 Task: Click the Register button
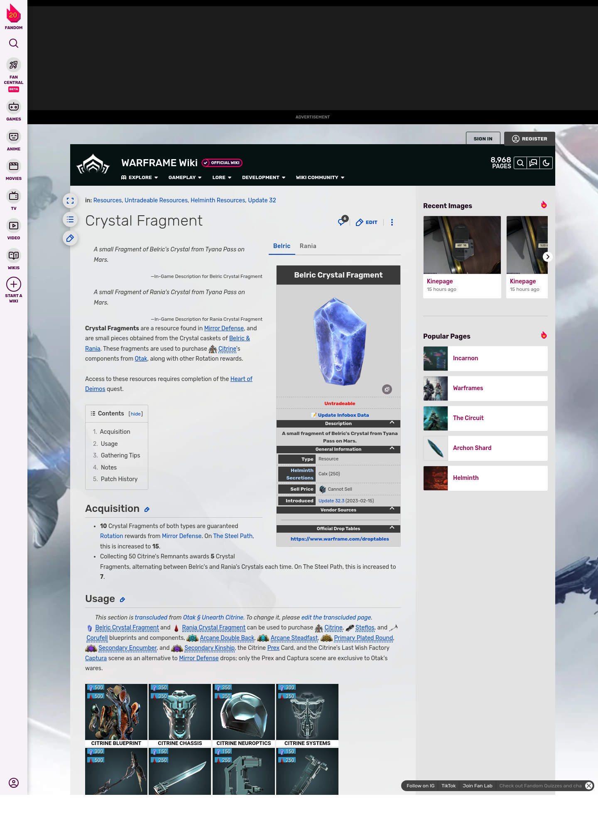coord(529,139)
